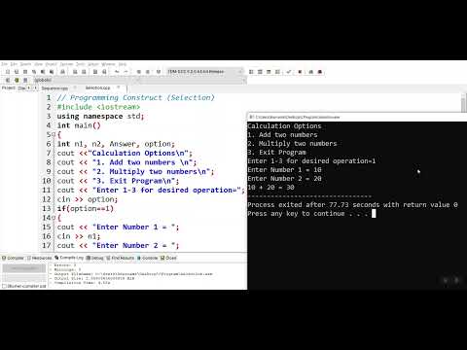
Task: Click the Profile Analysis toolbar icon
Action: pos(310,72)
